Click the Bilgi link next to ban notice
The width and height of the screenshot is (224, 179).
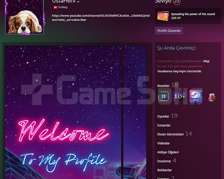pos(206,61)
